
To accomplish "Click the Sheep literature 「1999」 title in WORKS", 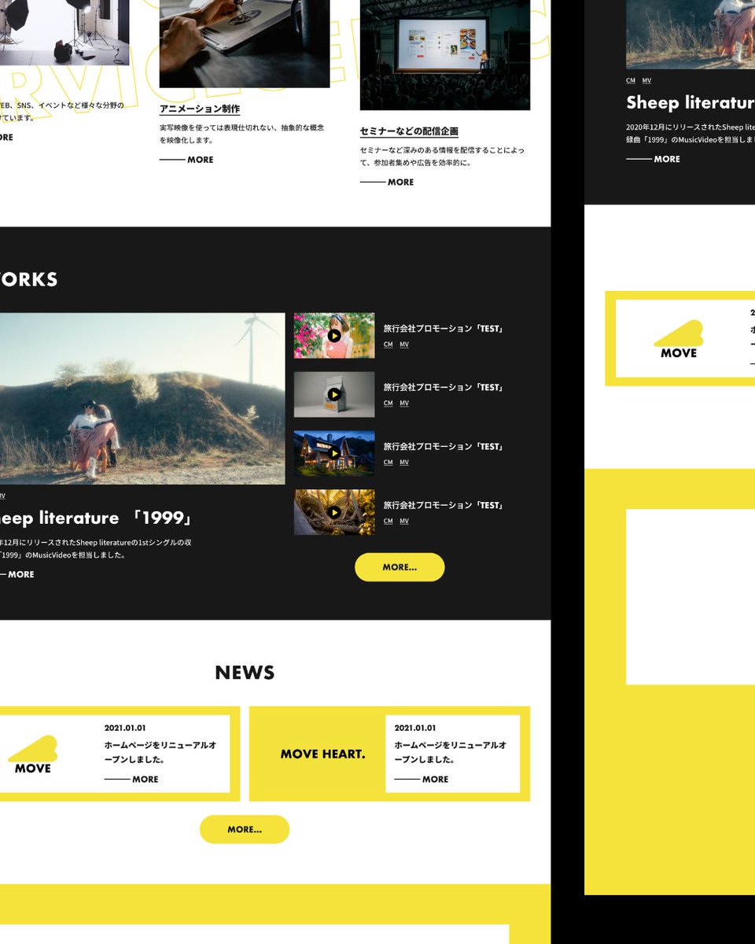I will [x=95, y=518].
